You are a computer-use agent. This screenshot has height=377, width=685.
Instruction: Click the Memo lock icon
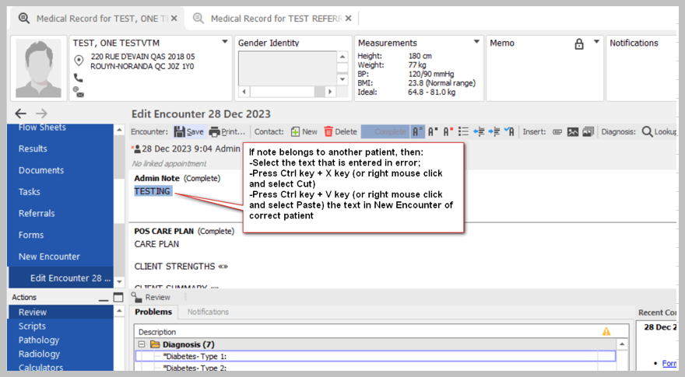click(x=579, y=44)
